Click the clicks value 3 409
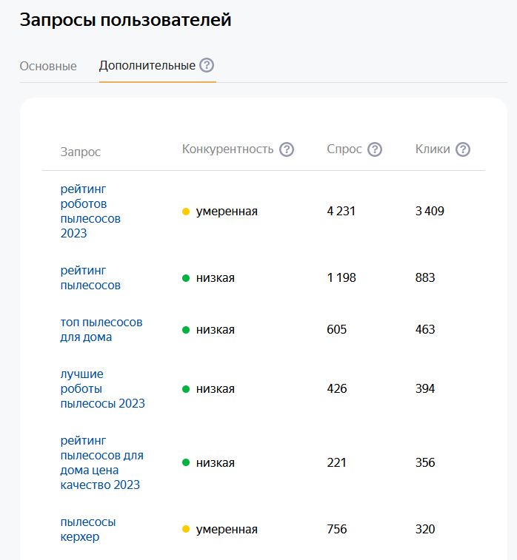The width and height of the screenshot is (517, 560). point(430,211)
